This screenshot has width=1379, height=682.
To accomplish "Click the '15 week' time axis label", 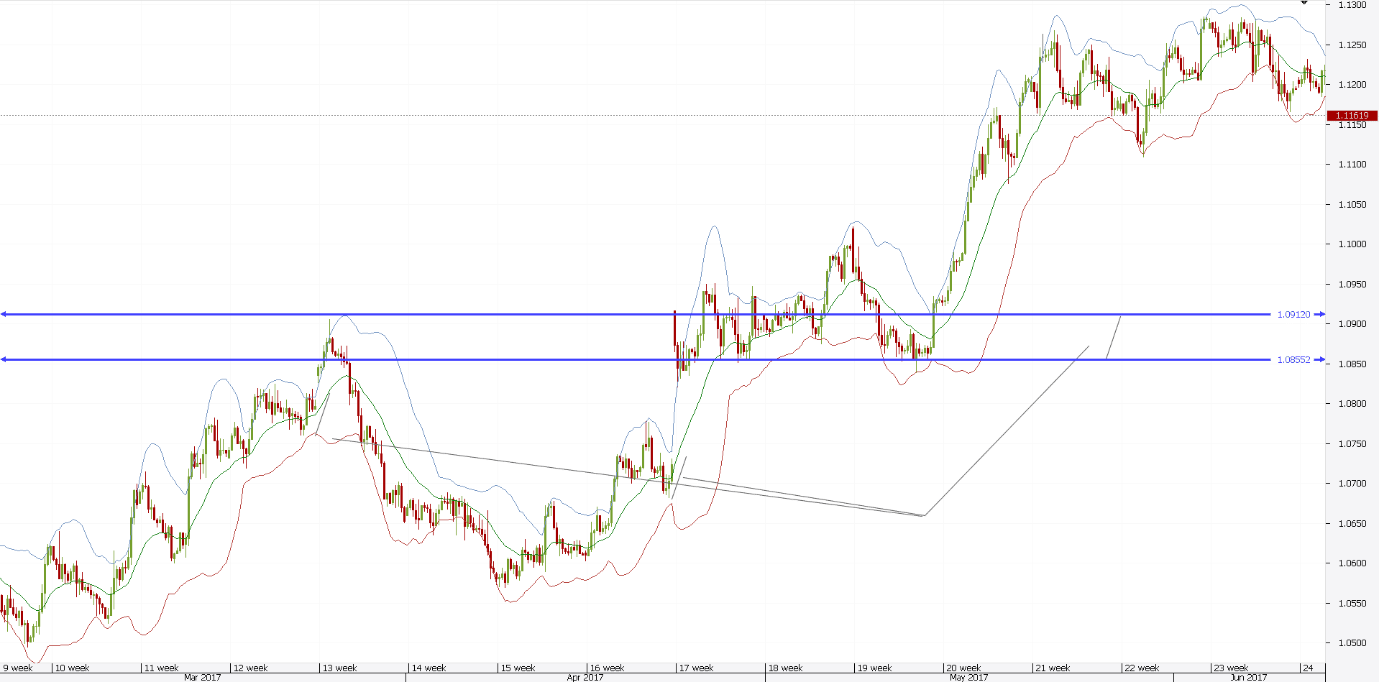I will tap(518, 668).
